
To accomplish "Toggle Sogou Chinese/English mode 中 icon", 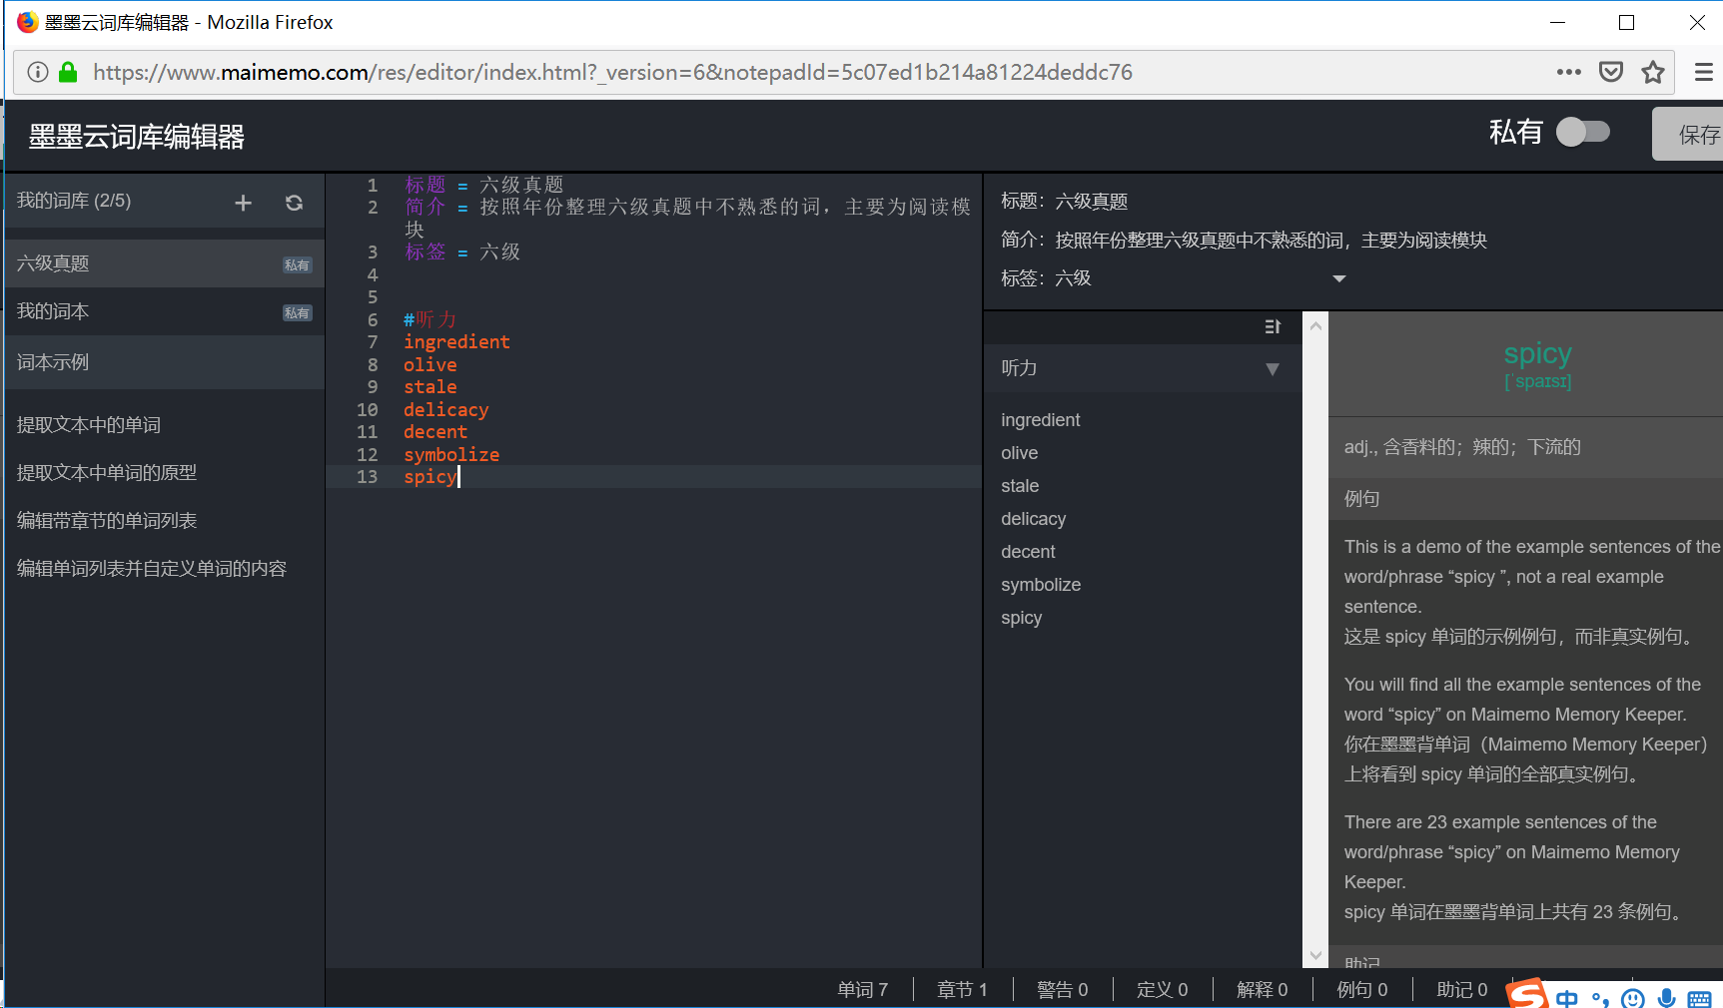I will pos(1567,998).
